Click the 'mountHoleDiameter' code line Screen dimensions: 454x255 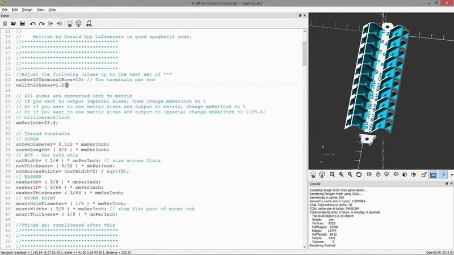click(x=71, y=203)
